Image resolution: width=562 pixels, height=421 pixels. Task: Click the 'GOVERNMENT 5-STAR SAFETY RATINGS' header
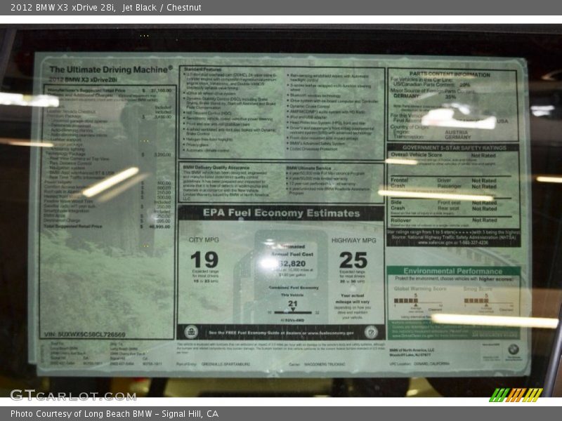454,147
